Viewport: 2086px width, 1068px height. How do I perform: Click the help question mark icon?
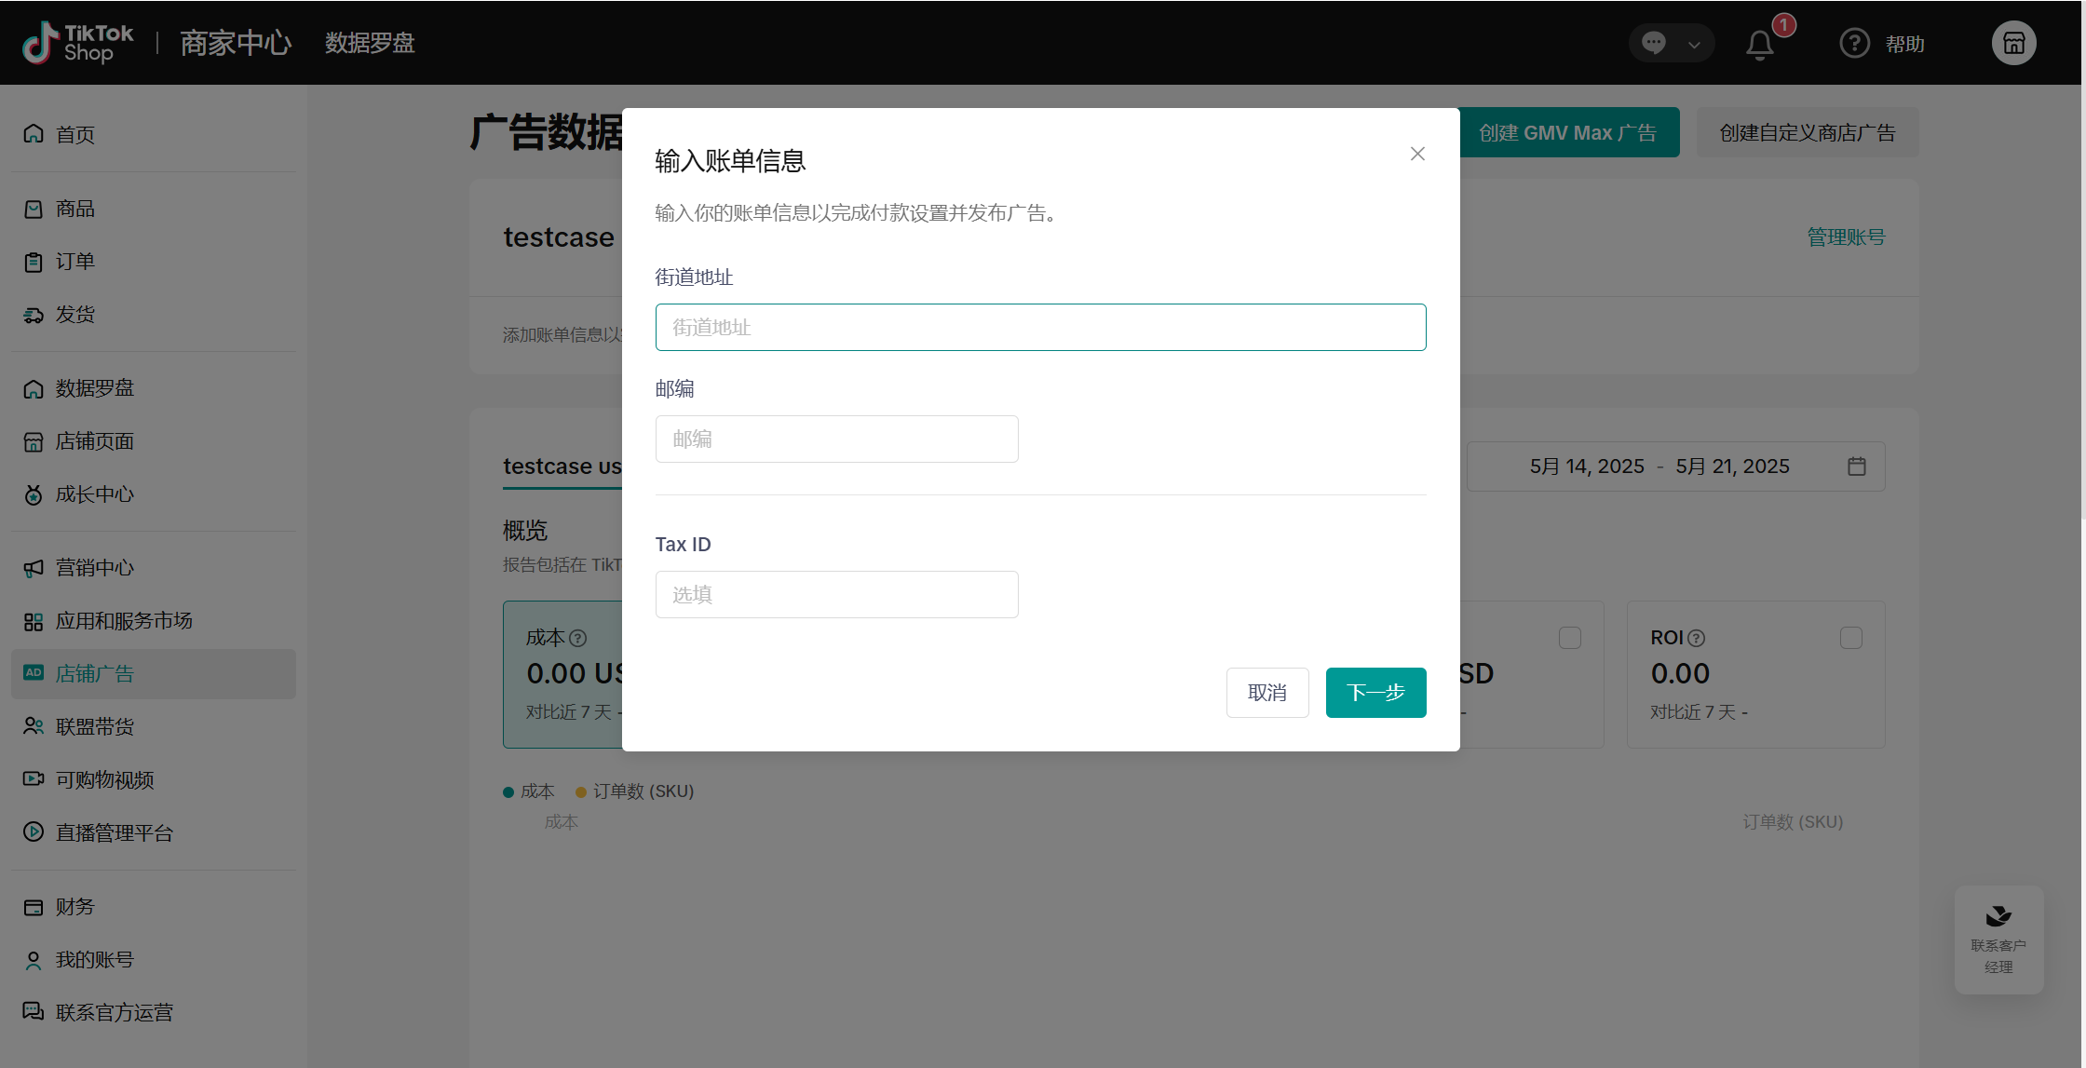(1854, 44)
